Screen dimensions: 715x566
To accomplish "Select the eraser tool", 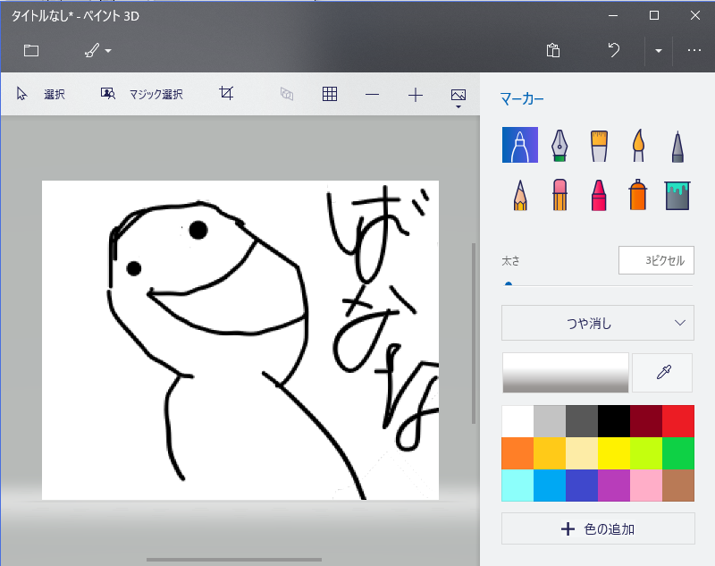I will tap(559, 194).
